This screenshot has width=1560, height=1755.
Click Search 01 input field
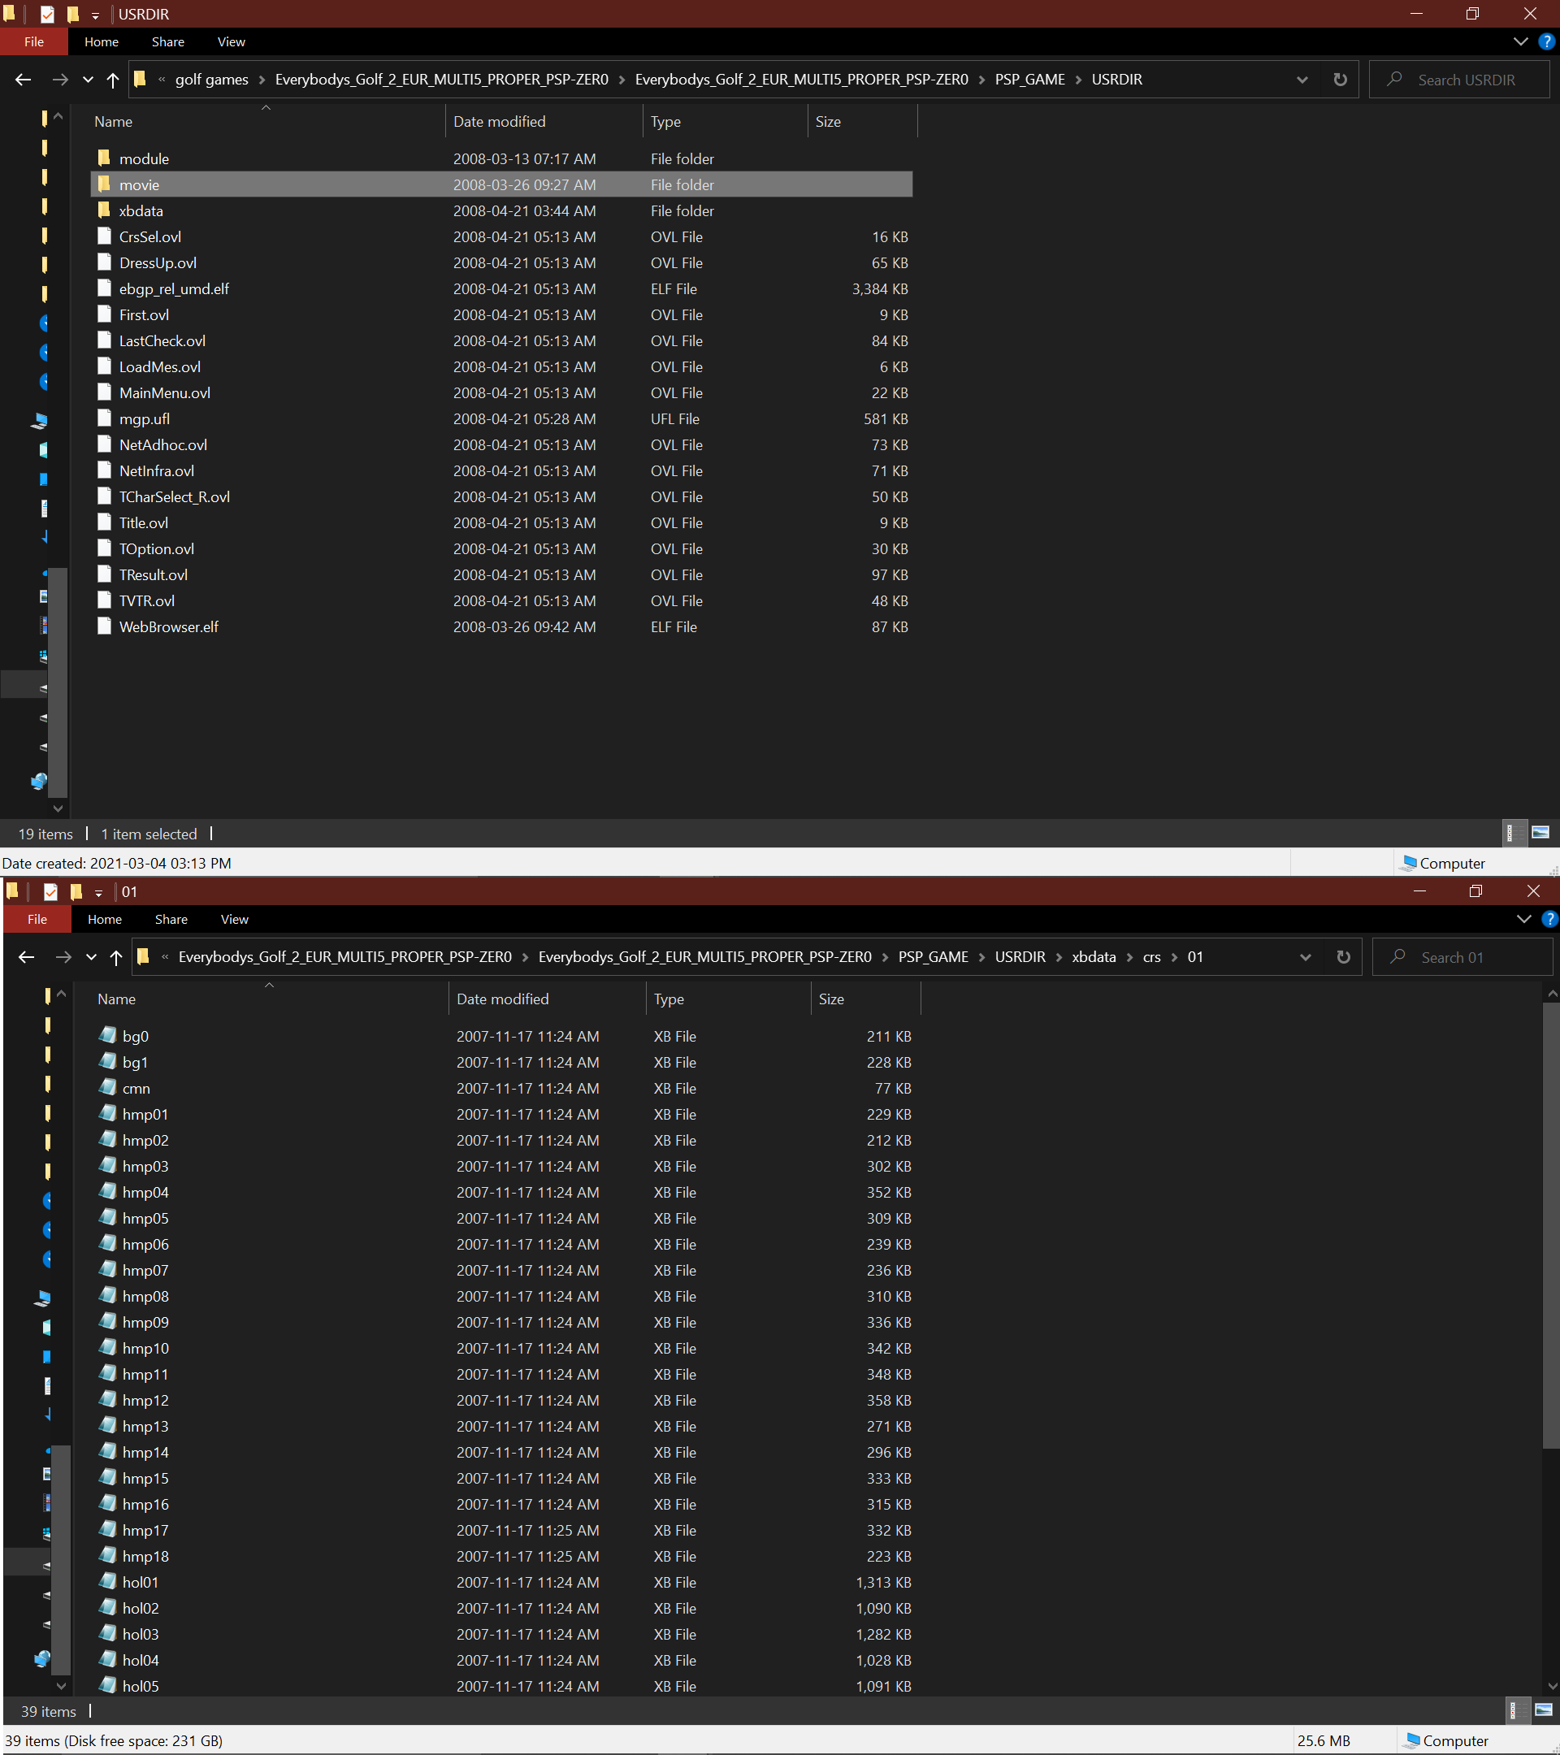pyautogui.click(x=1463, y=957)
